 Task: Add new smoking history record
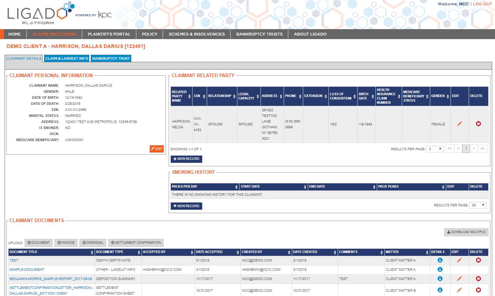(186, 206)
